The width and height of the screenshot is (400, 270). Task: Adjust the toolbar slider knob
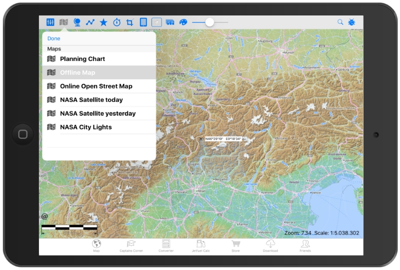coord(209,22)
